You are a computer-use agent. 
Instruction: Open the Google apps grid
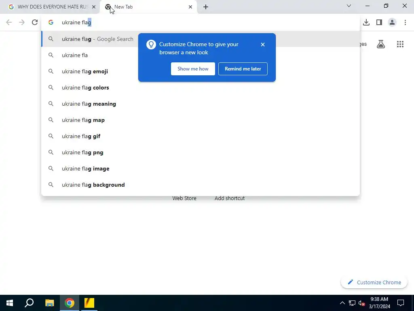tap(400, 44)
